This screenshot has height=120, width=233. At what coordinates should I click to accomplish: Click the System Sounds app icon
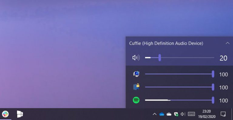tap(136, 74)
